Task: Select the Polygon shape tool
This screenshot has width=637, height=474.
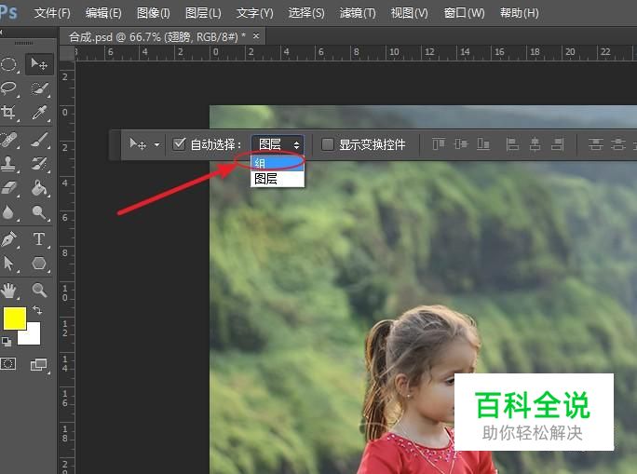Action: (39, 264)
